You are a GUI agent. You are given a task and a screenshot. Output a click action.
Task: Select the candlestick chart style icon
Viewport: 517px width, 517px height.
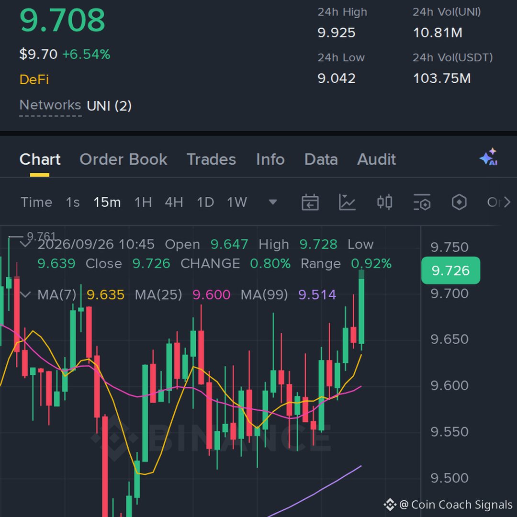[x=384, y=202]
